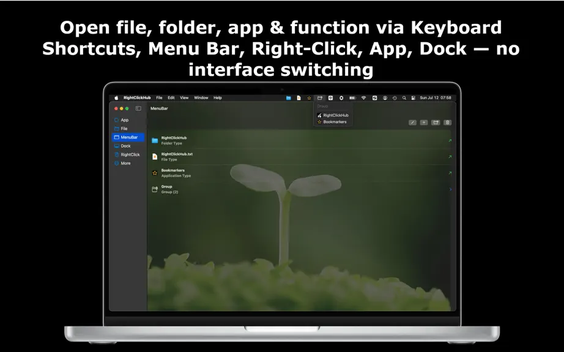Open the App section in sidebar
The width and height of the screenshot is (564, 352).
(x=128, y=120)
